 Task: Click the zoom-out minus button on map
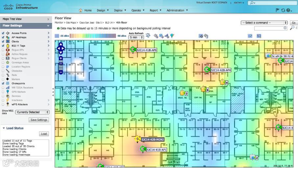[x=61, y=72]
